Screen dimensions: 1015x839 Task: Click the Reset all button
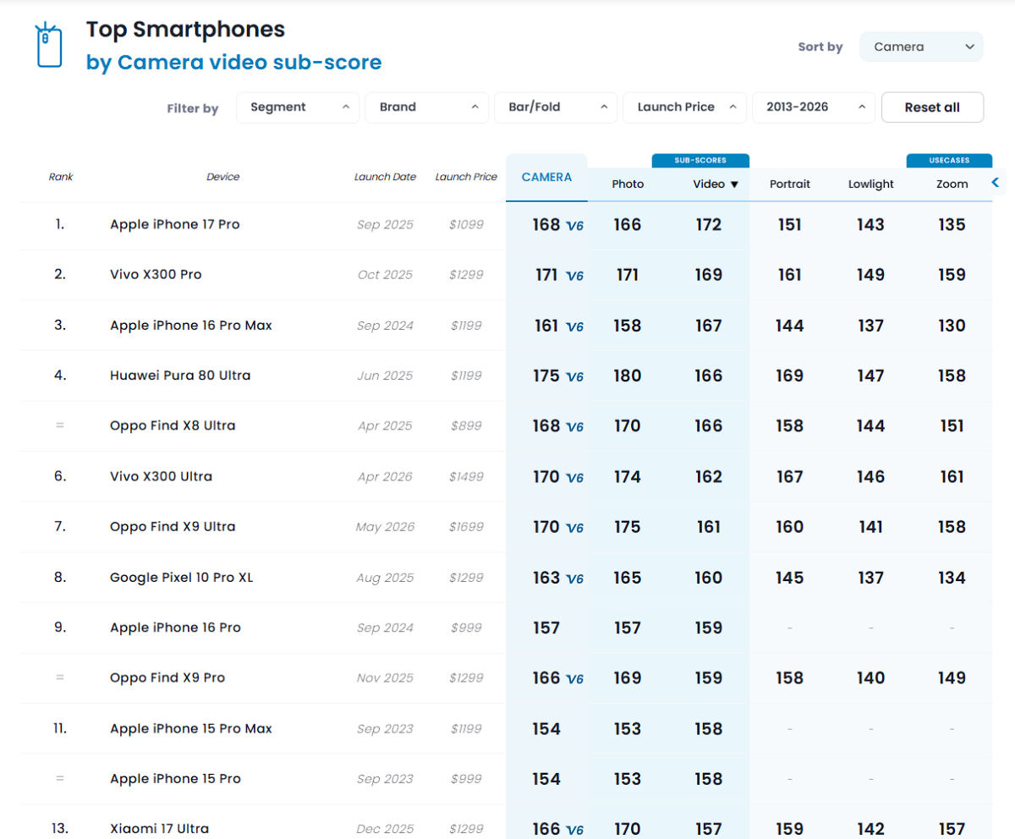932,107
